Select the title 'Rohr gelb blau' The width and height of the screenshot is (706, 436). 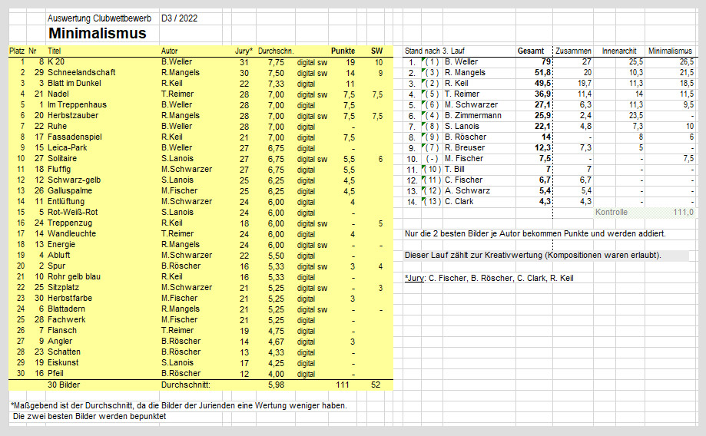pyautogui.click(x=75, y=276)
